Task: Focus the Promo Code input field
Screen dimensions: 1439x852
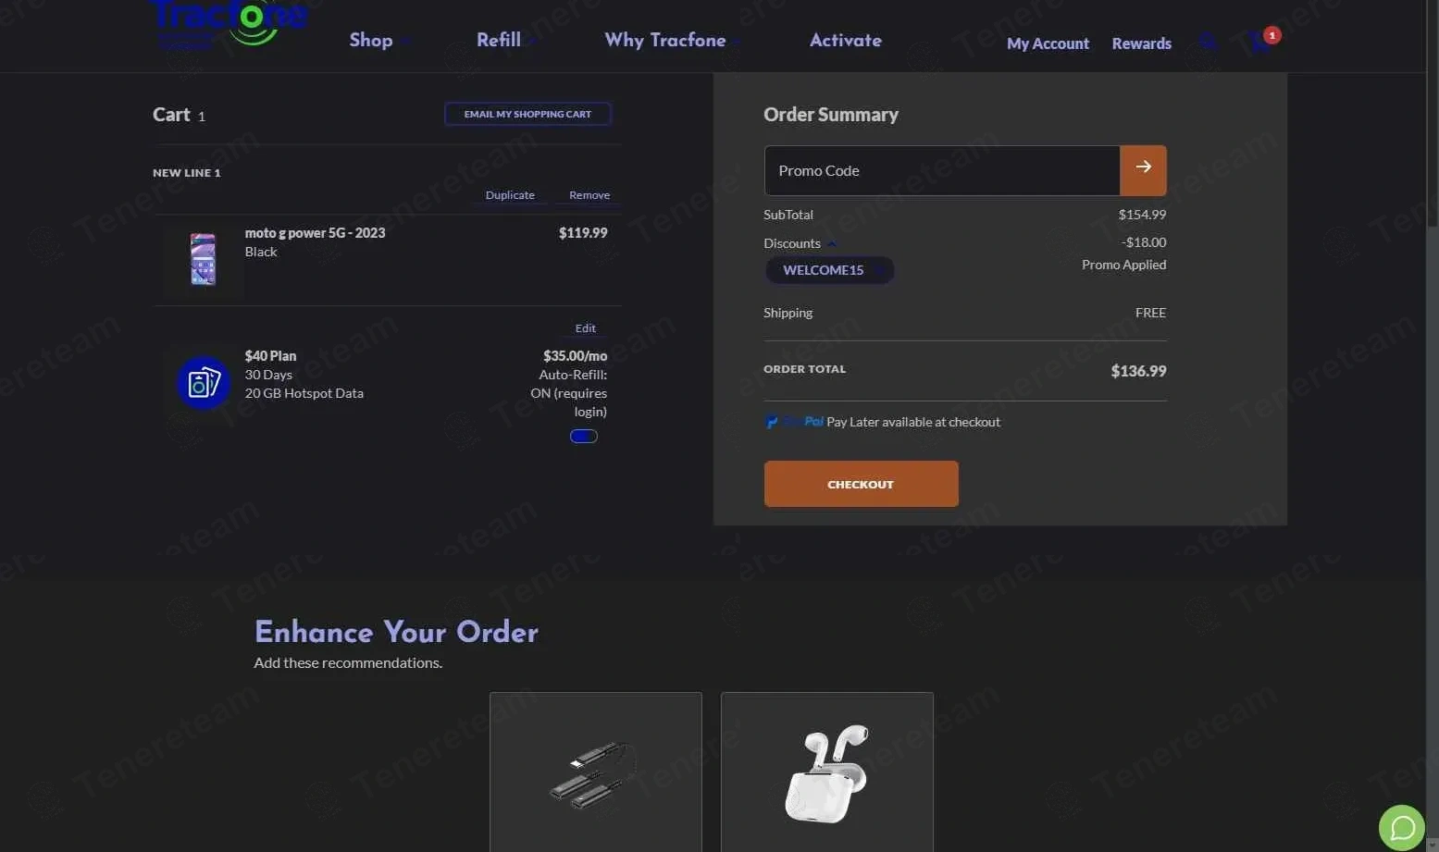Action: pos(942,170)
